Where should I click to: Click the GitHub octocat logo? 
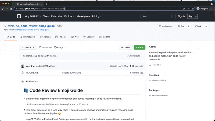(x=19, y=16)
